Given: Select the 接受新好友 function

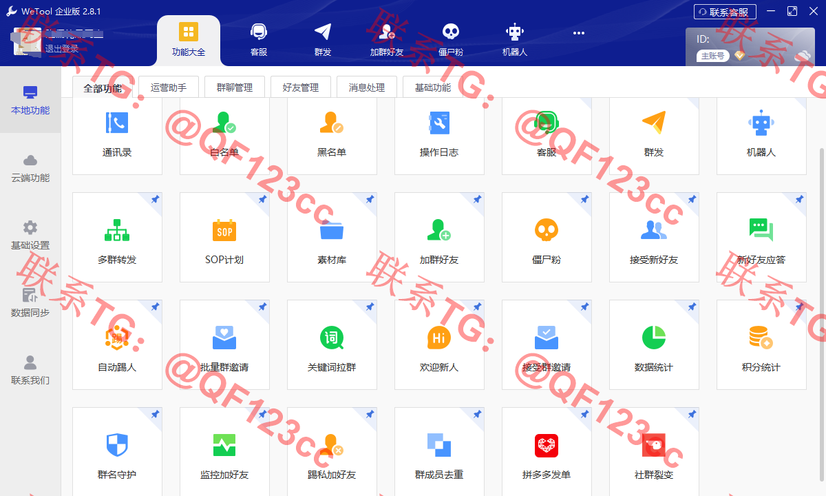Looking at the screenshot, I should (x=654, y=237).
